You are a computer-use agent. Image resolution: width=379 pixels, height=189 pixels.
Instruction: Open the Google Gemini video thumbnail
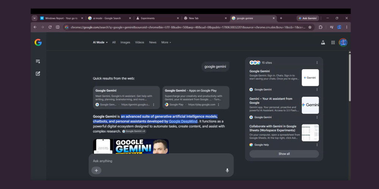coord(131,146)
